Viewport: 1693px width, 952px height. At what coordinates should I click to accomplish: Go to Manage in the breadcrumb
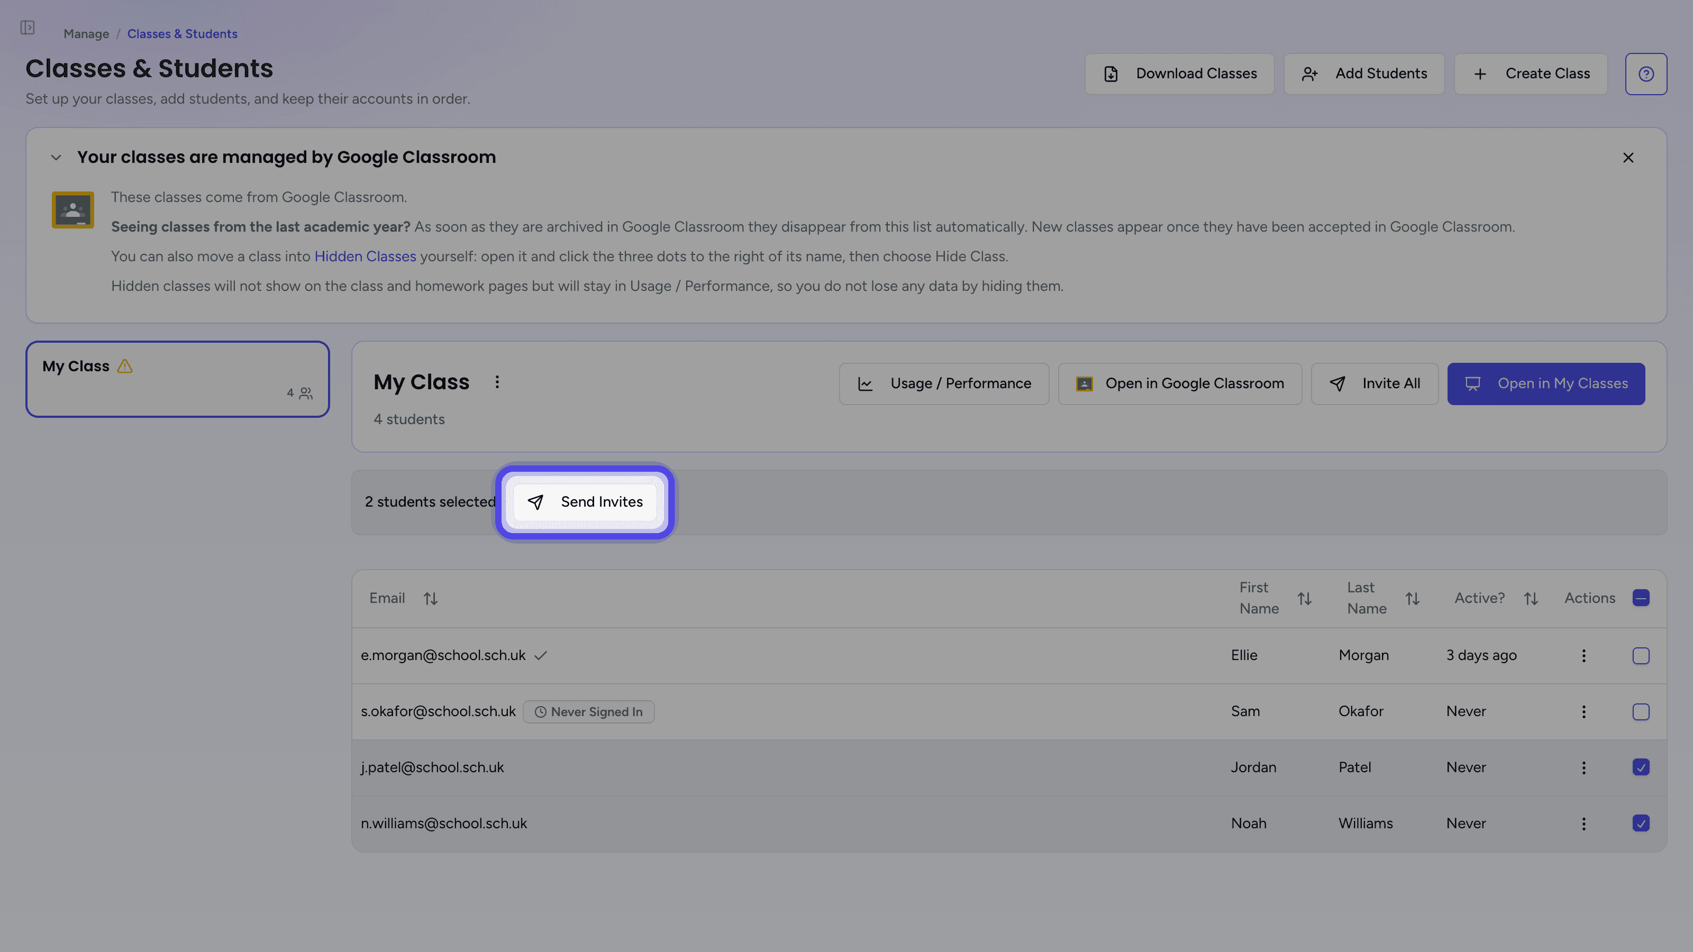(86, 33)
